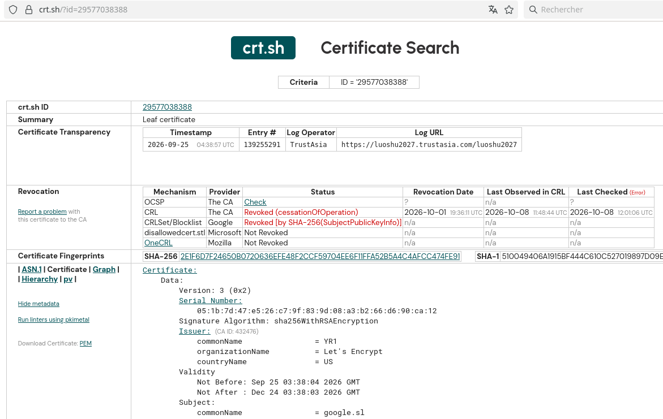Open the Serial Number link
The image size is (663, 419).
211,301
